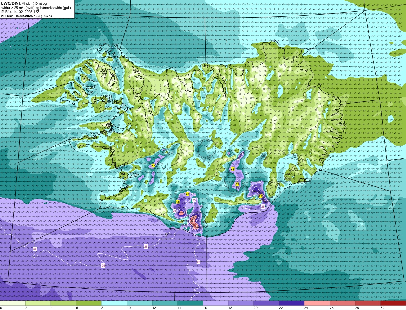Click the IT: Fös. 14. 02. 2025 12Z line

point(20,12)
